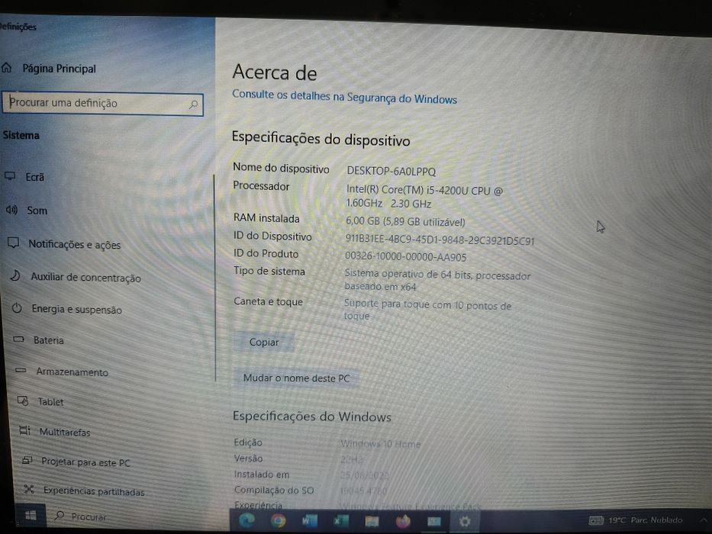Click device name DESKTOP-6A0LPPQ

point(391,171)
